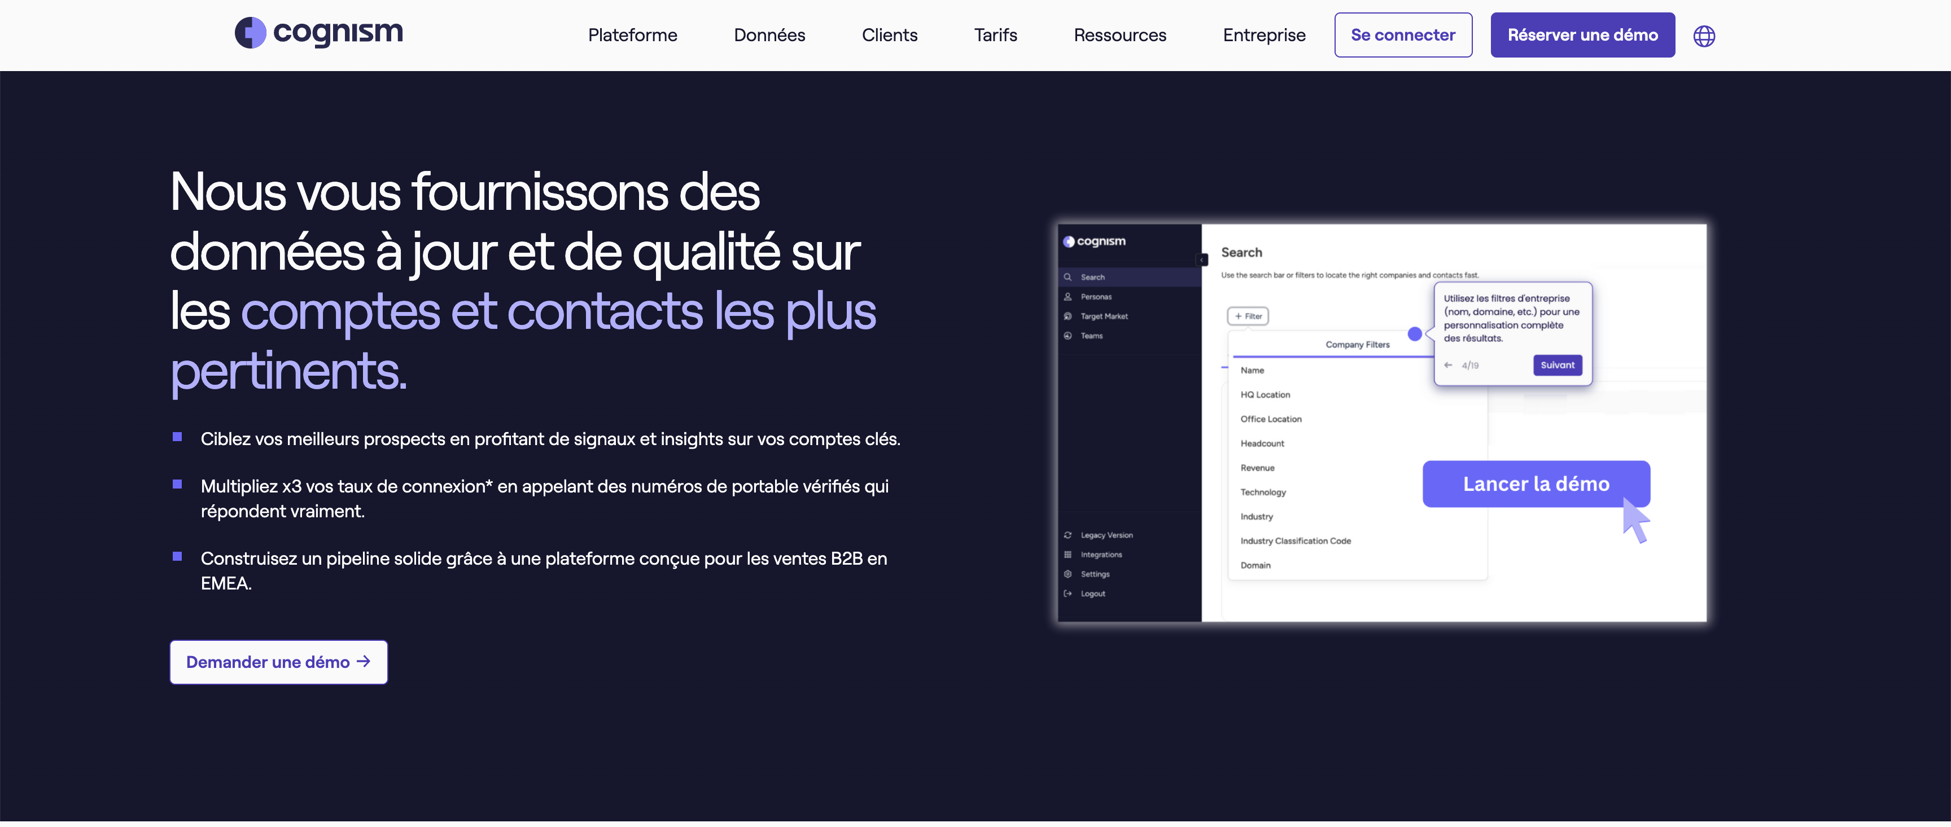Click Demander une démo button
1951x827 pixels.
(x=279, y=662)
